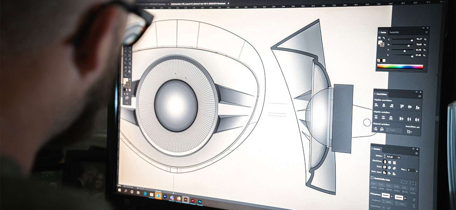The width and height of the screenshot is (456, 210).
Task: Select the third Ecke corner option
Action: coord(394,168)
